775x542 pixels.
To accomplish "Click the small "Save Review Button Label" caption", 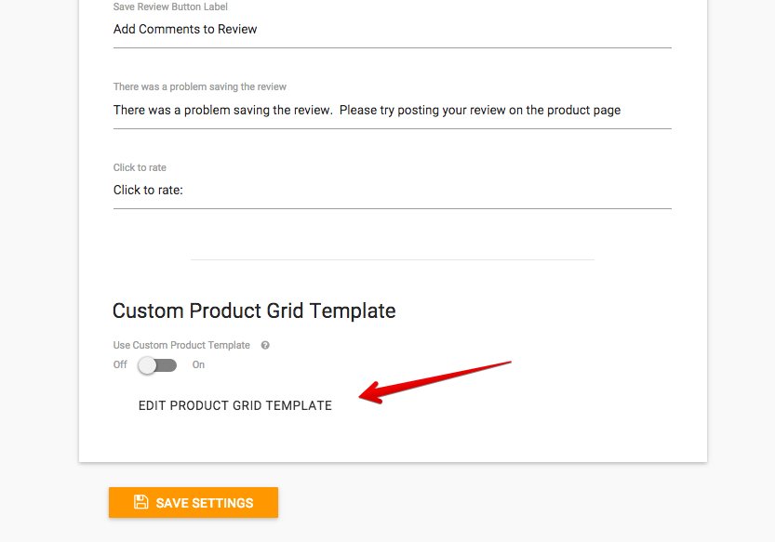I will tap(170, 7).
